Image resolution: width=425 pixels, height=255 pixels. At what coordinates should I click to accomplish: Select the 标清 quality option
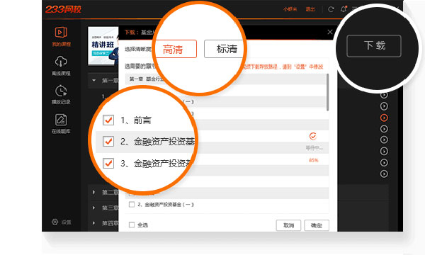pos(225,49)
